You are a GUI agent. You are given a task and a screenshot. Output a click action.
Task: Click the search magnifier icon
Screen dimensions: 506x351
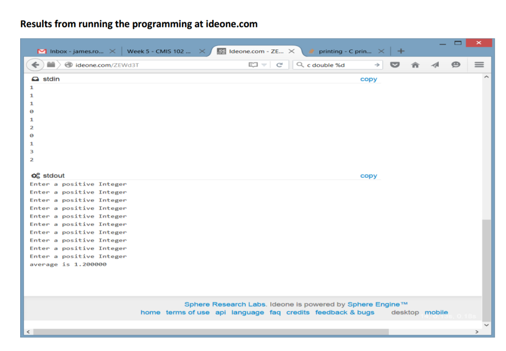coord(300,65)
